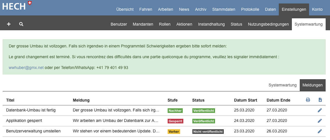Edit the Benutzerverwaltung umstellen row
The height and width of the screenshot is (140, 330).
tap(320, 131)
